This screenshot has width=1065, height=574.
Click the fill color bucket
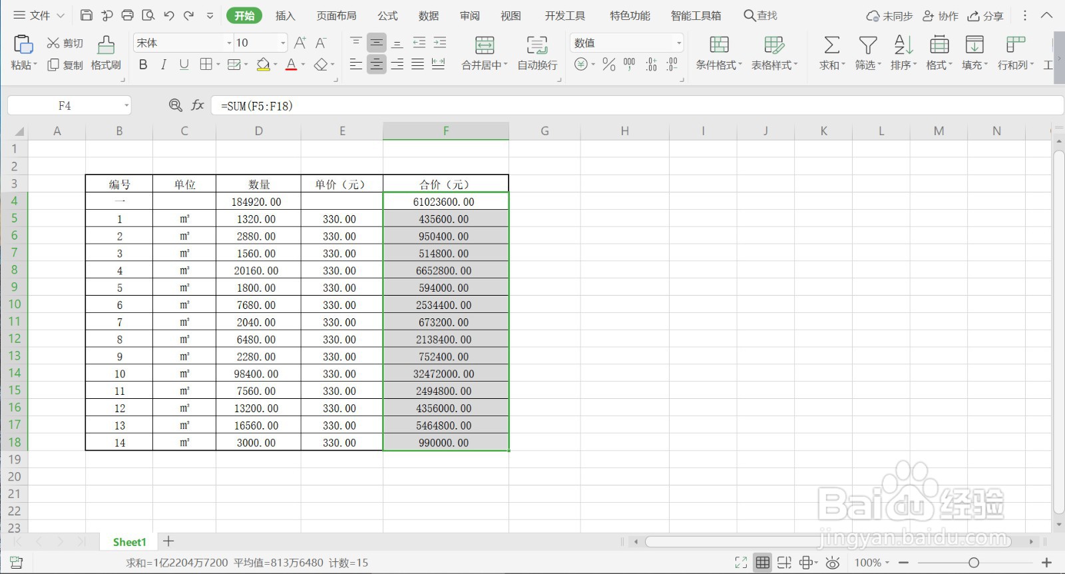point(264,65)
